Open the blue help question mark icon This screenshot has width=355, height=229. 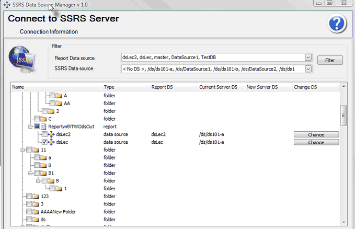click(x=337, y=24)
